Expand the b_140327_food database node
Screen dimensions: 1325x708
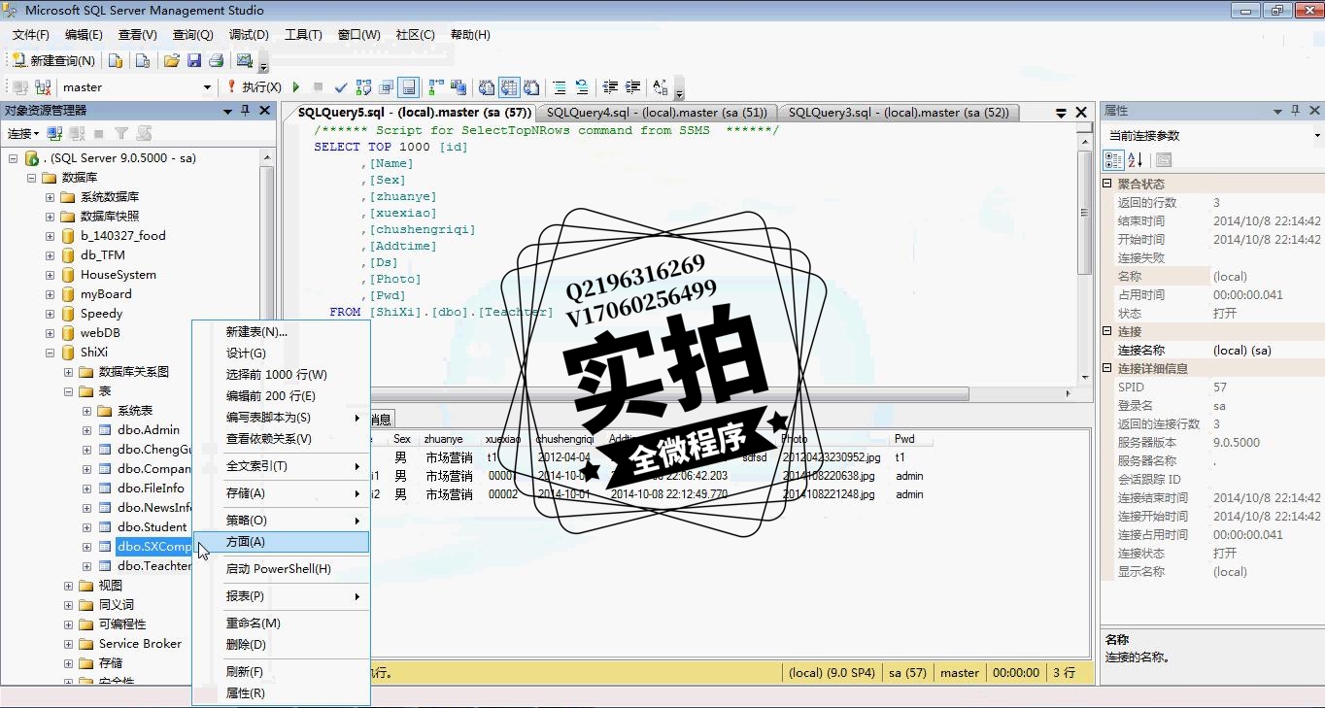pyautogui.click(x=50, y=236)
